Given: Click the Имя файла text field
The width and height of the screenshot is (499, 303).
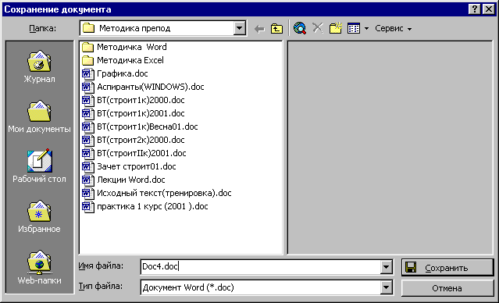Looking at the screenshot, I should 260,267.
